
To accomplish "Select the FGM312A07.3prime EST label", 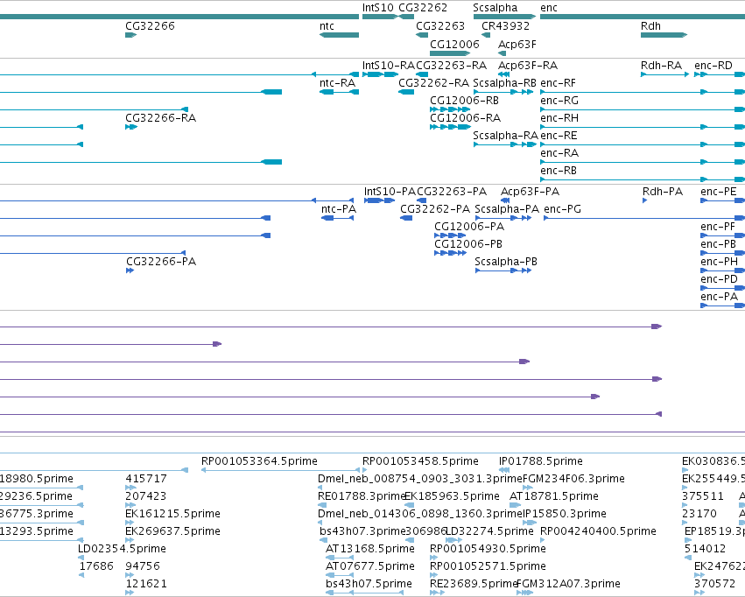I will pos(567,584).
